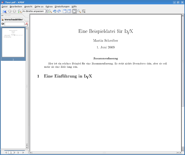
Task: Open filter options with the red X icon
Action: pyautogui.click(x=27, y=24)
